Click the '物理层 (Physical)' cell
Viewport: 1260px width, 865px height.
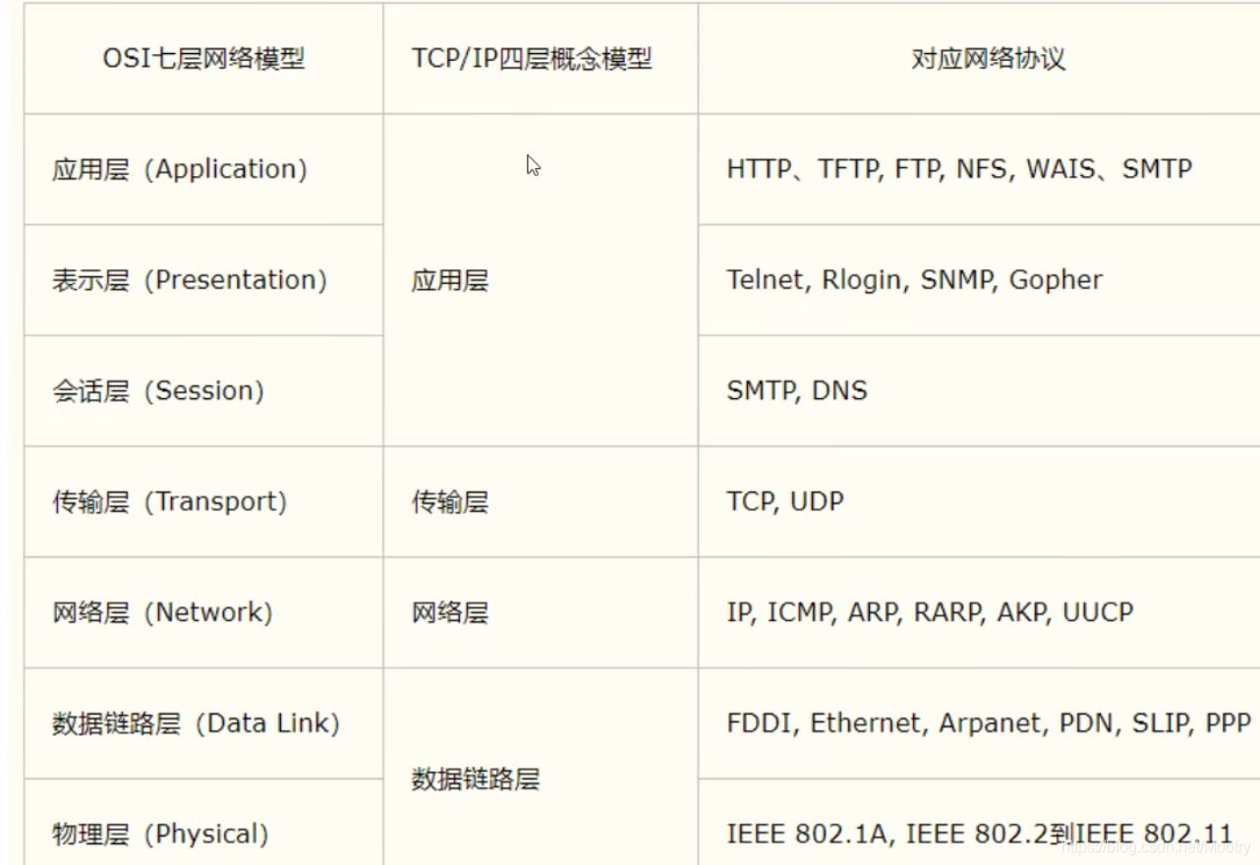pos(203,823)
